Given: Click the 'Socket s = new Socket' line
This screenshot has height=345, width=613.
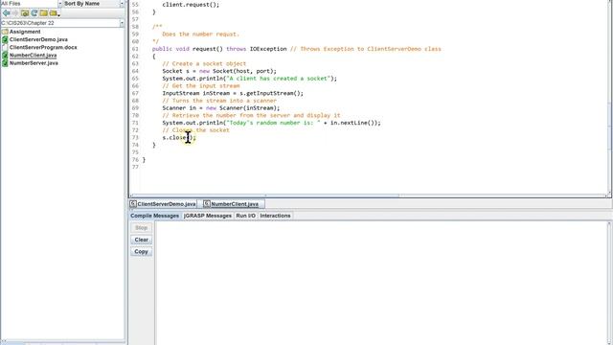Looking at the screenshot, I should [219, 71].
